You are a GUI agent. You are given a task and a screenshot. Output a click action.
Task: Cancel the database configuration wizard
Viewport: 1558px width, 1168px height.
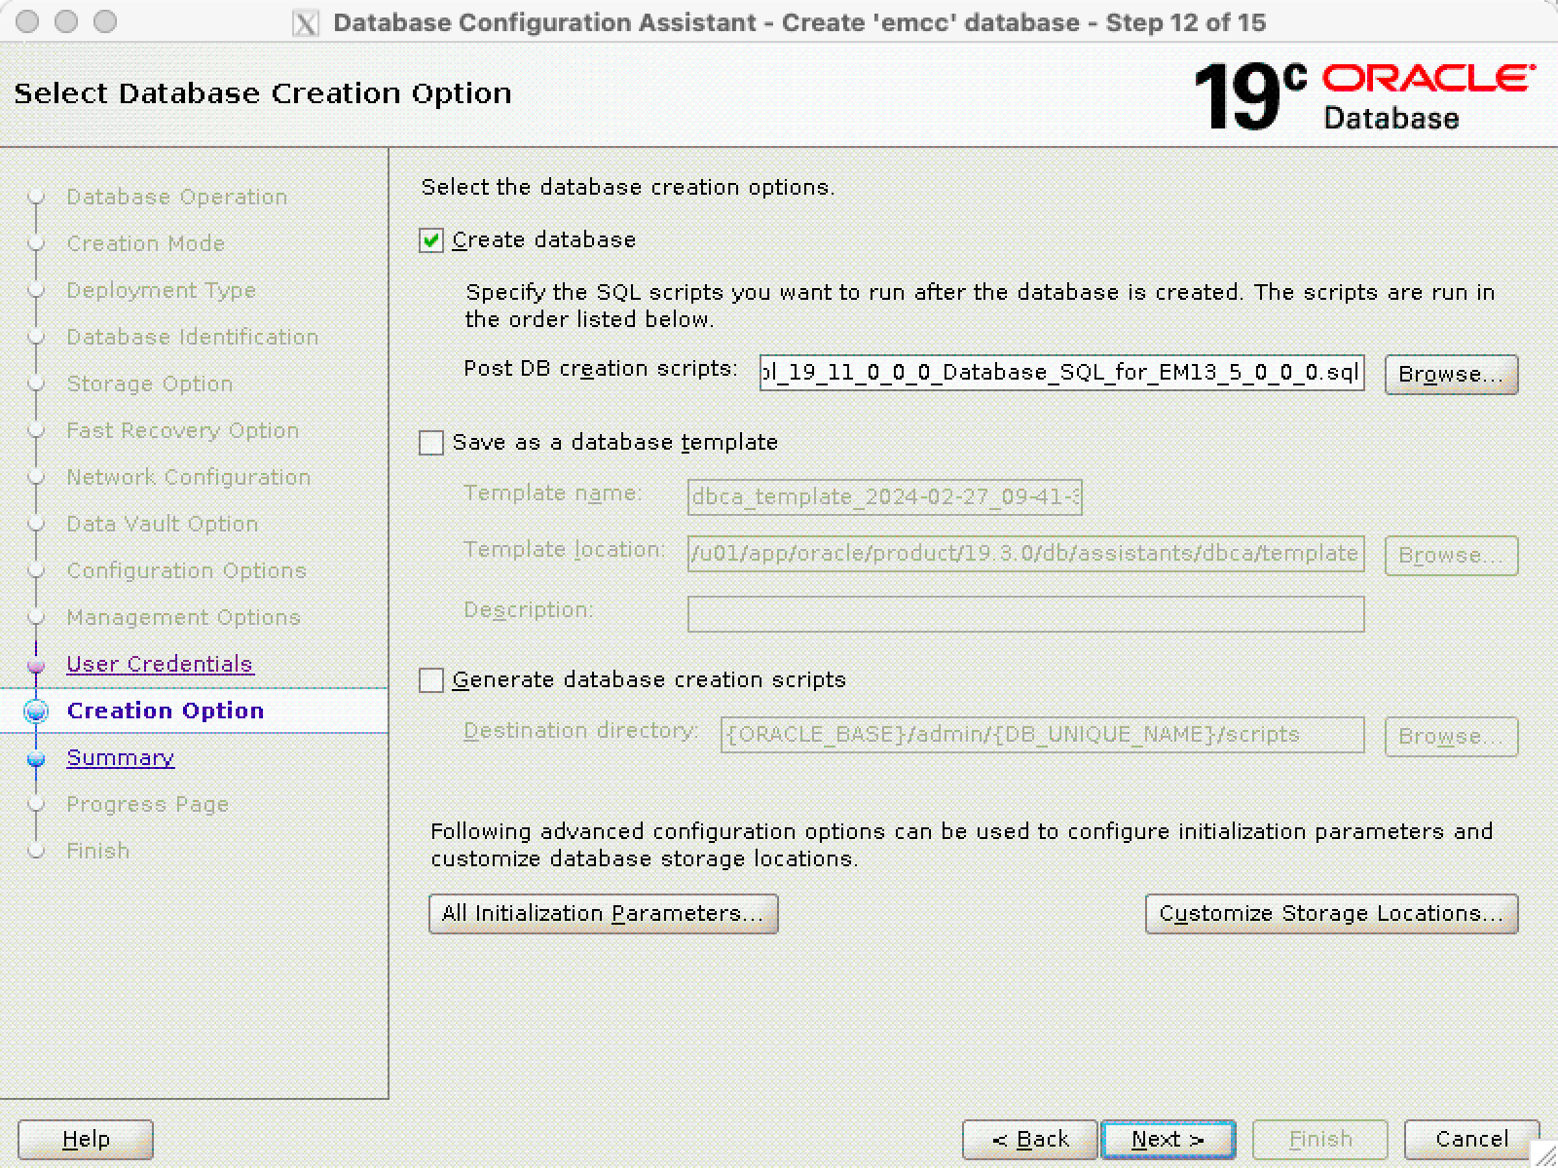(1470, 1139)
